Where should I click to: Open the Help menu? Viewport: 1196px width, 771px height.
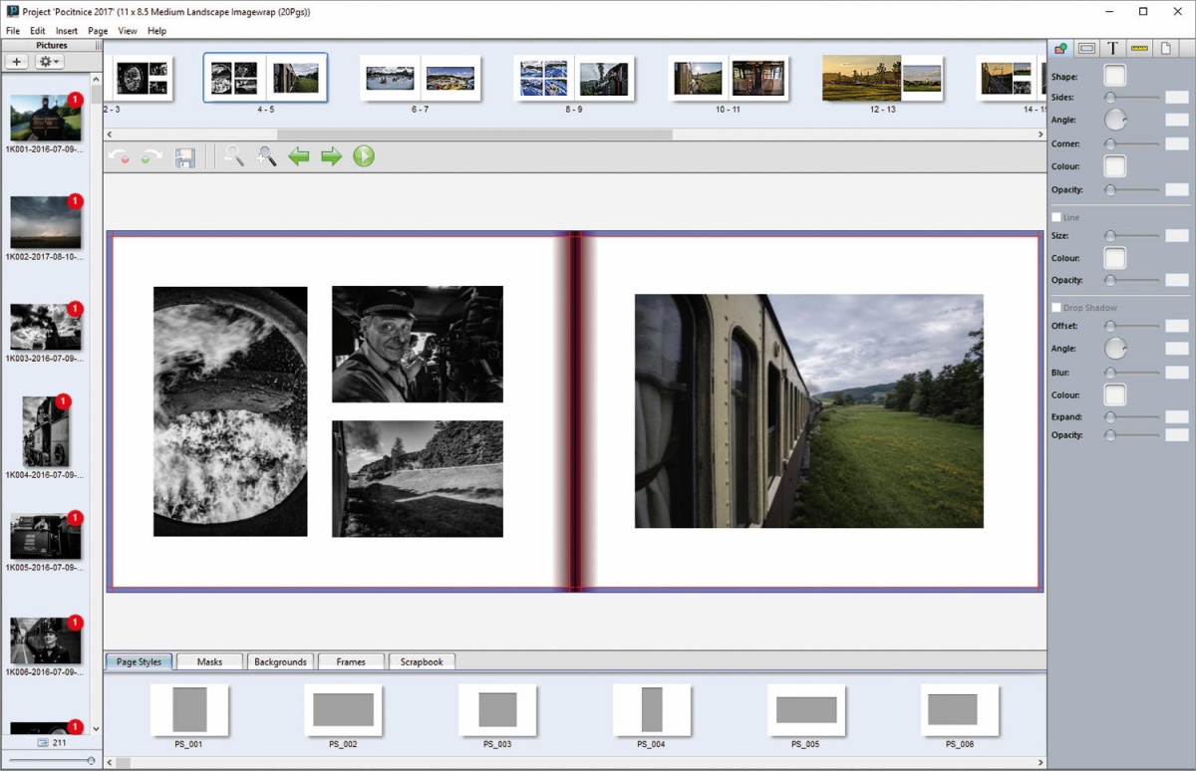click(x=157, y=31)
